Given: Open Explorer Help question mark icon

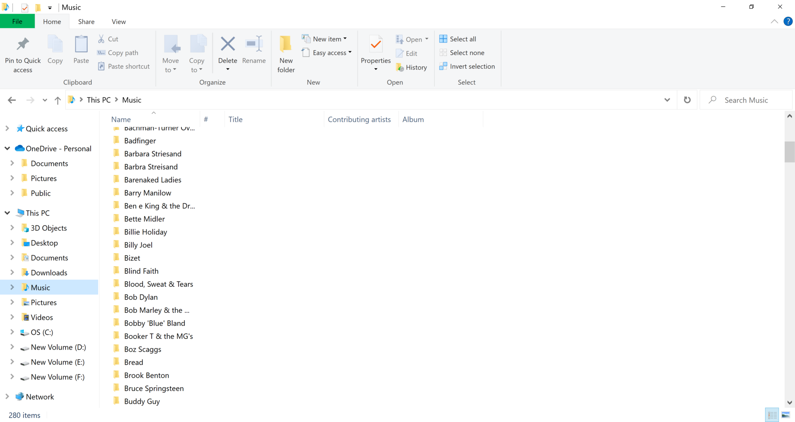Looking at the screenshot, I should pos(788,22).
